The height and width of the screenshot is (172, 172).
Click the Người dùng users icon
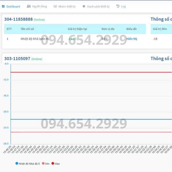29,6
